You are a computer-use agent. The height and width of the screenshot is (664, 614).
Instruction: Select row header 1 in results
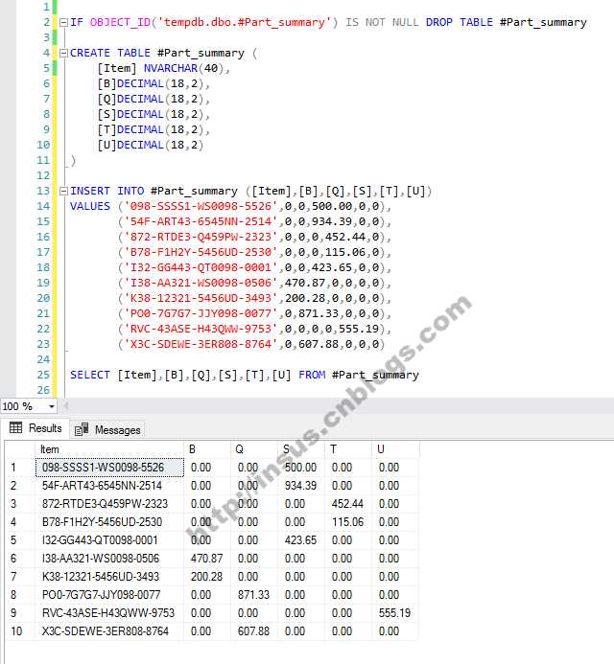(x=20, y=468)
